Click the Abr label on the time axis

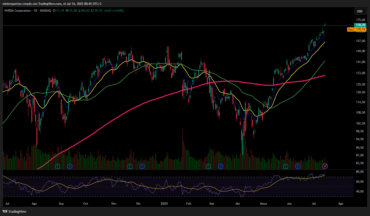pyautogui.click(x=238, y=204)
